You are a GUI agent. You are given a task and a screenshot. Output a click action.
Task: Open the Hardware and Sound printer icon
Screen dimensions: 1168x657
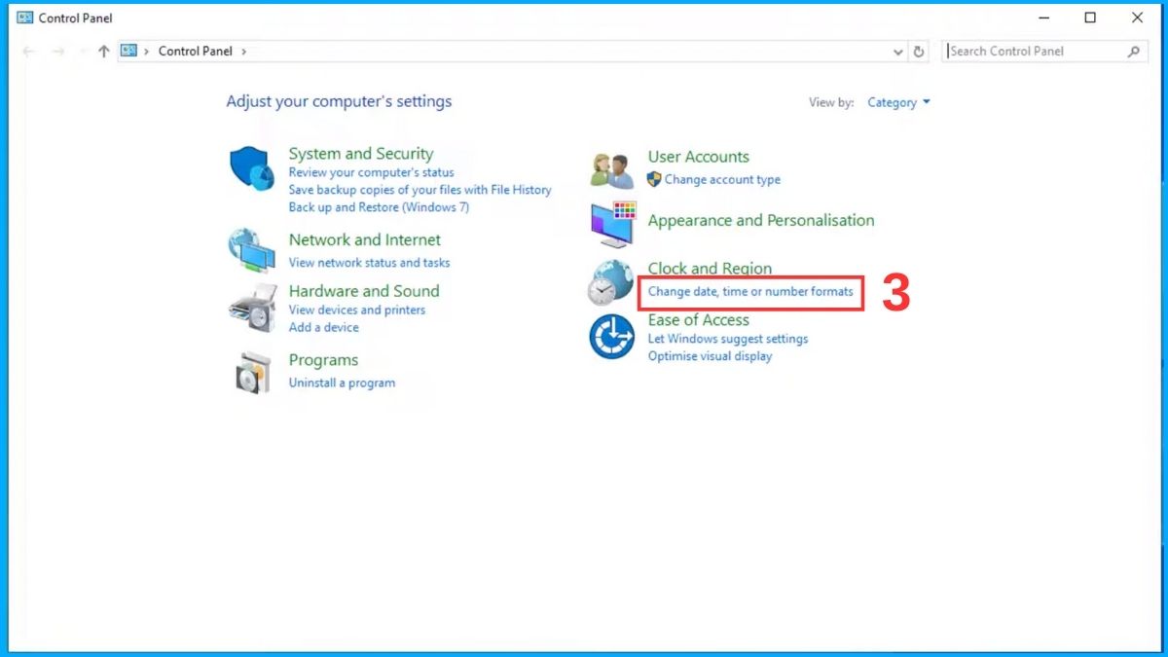(x=253, y=310)
